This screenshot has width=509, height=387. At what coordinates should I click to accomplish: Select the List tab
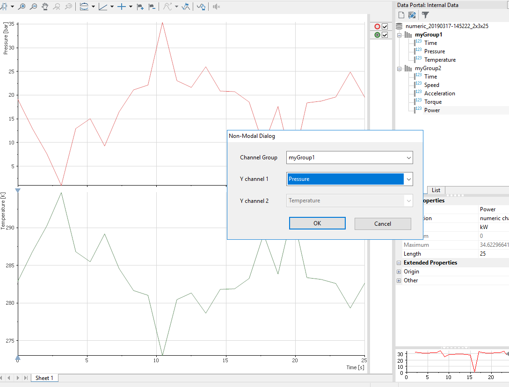tap(436, 190)
